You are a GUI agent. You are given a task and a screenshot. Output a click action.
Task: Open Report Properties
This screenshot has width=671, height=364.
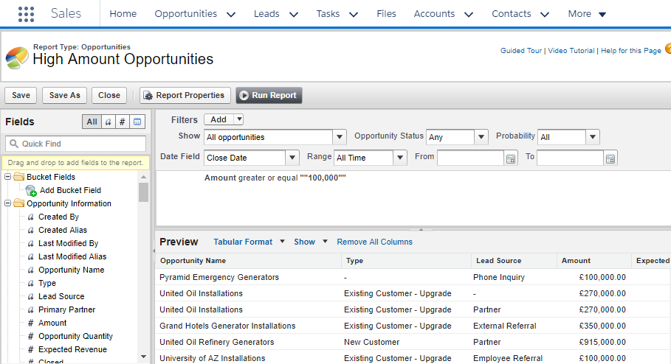pyautogui.click(x=185, y=95)
